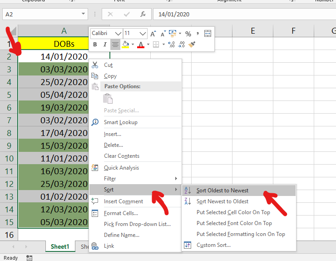
Task: Click the Select All corner triangle
Action: click(x=13, y=31)
